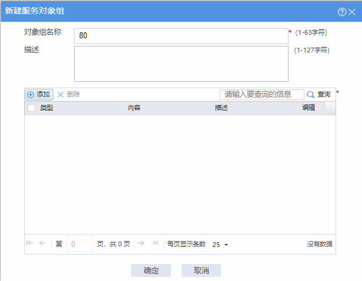Go to the next page arrow

click(141, 243)
